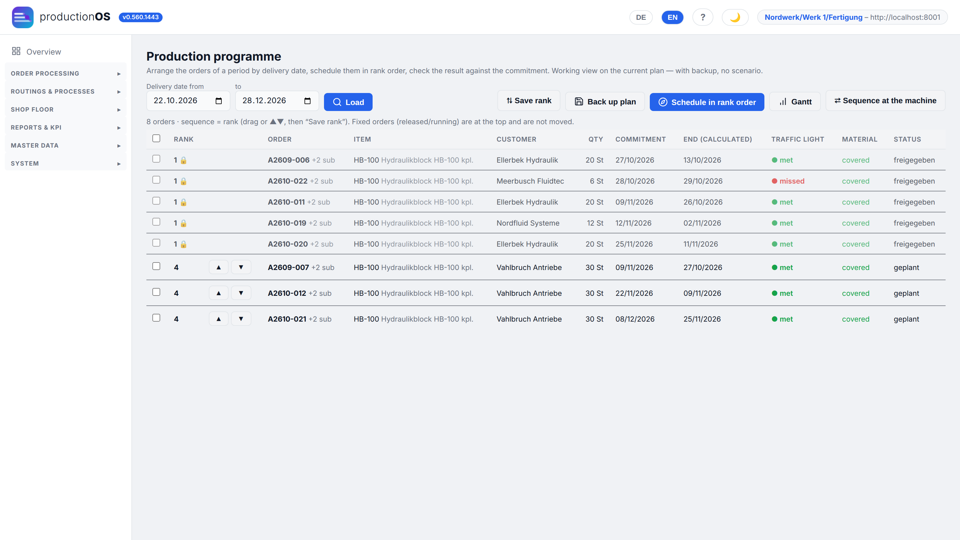Image resolution: width=960 pixels, height=540 pixels.
Task: Click the lock icon on order A2610-020
Action: (183, 244)
